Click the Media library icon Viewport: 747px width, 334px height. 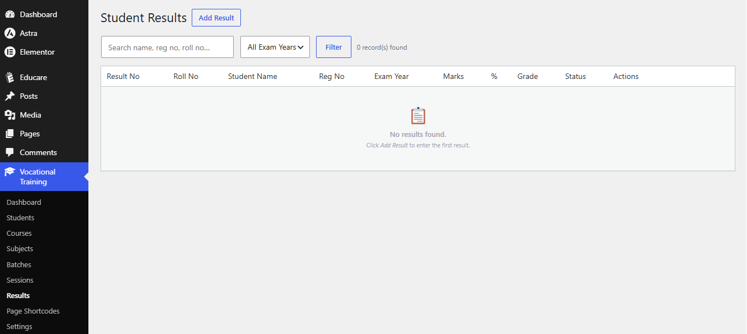point(9,115)
